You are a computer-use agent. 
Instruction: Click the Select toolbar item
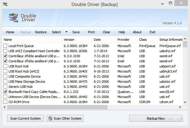(56, 32)
